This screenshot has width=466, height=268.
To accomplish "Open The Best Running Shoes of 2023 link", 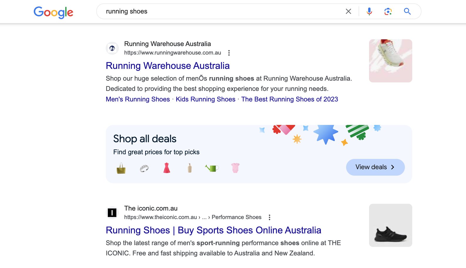I will (x=289, y=99).
